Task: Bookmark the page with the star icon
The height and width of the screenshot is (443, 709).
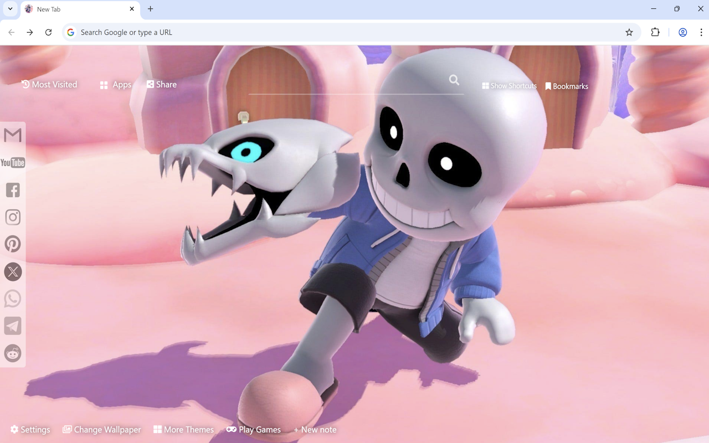Action: pos(629,32)
